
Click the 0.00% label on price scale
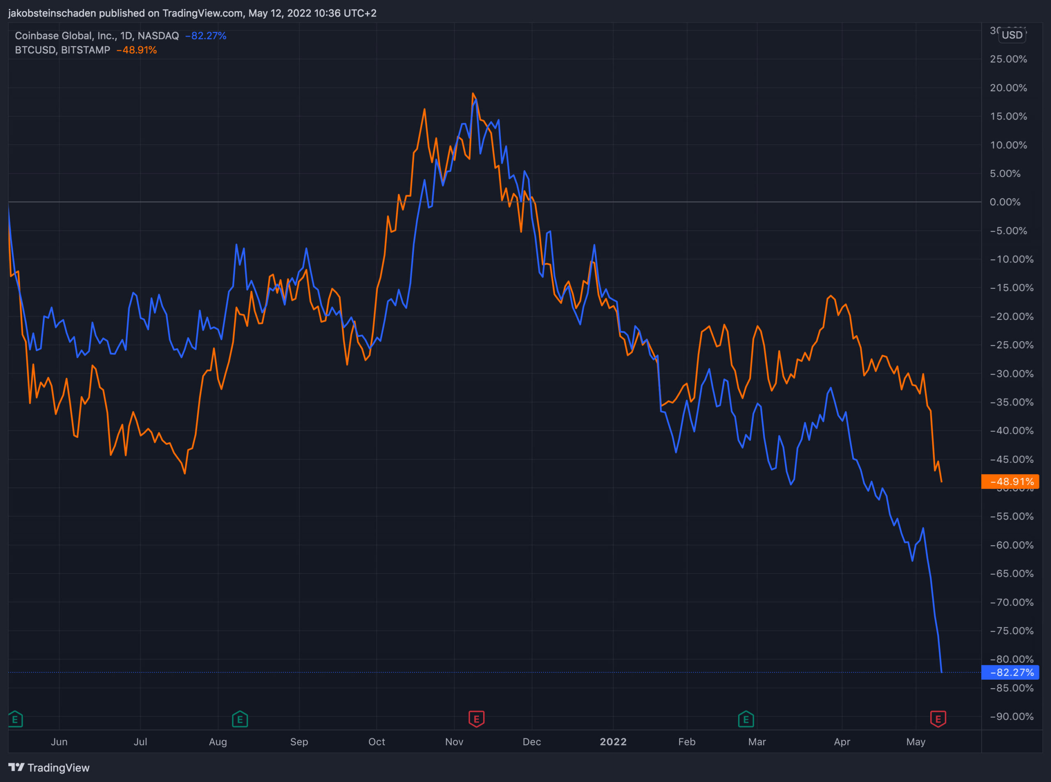click(x=1005, y=202)
